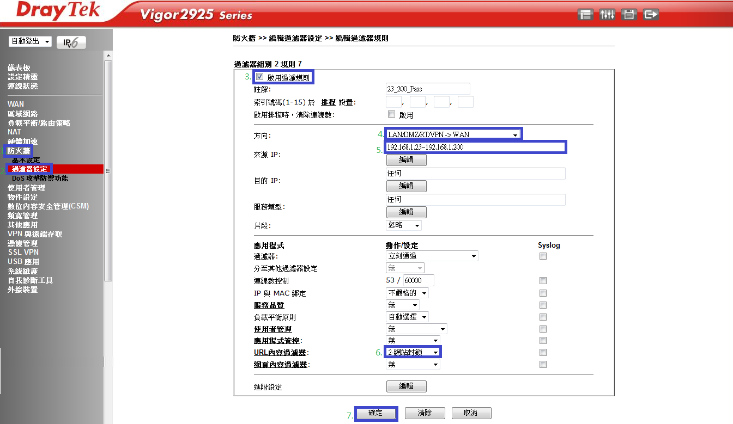Image resolution: width=733 pixels, height=424 pixels.
Task: Open the quick setup sliders icon
Action: pyautogui.click(x=608, y=15)
